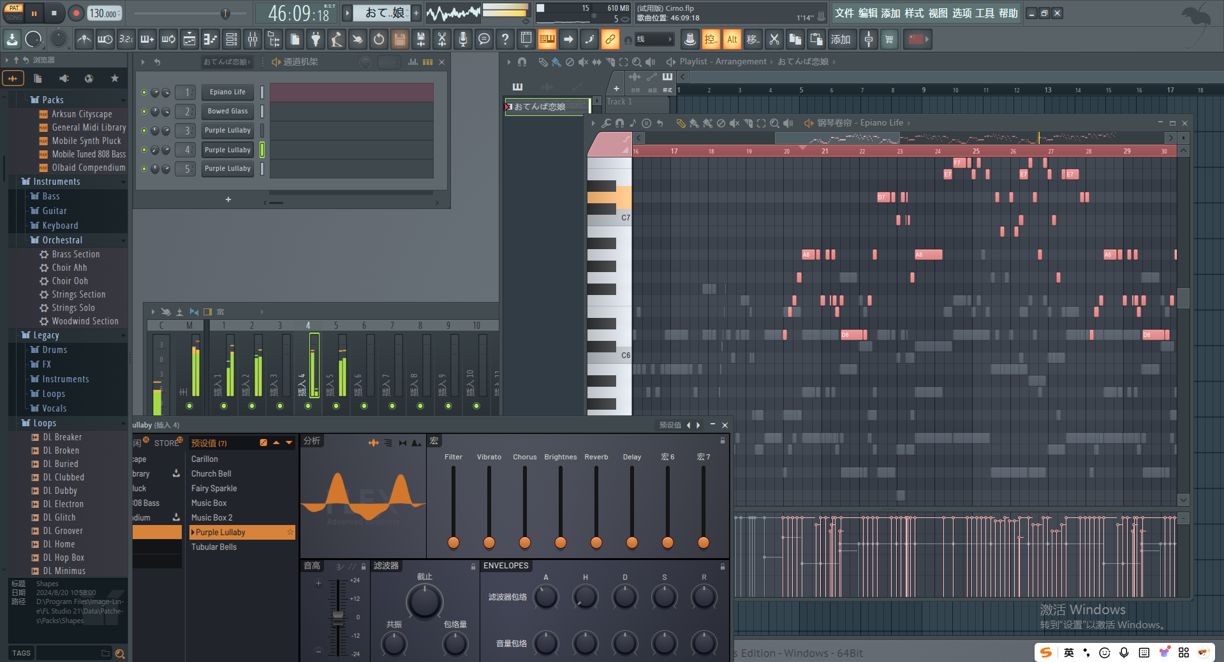Viewport: 1224px width, 662px height.
Task: Toggle the Bowed Glass channel mute LED
Action: click(144, 112)
